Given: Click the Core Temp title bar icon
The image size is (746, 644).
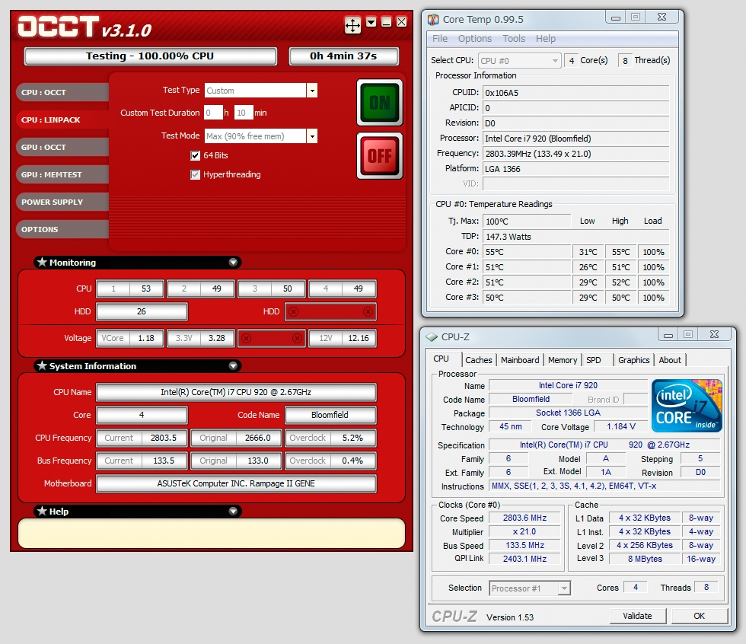Looking at the screenshot, I should tap(433, 20).
